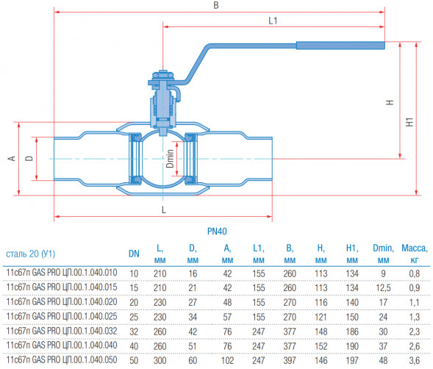
Task: Click the H1 value 197 in the table
Action: coord(352,361)
